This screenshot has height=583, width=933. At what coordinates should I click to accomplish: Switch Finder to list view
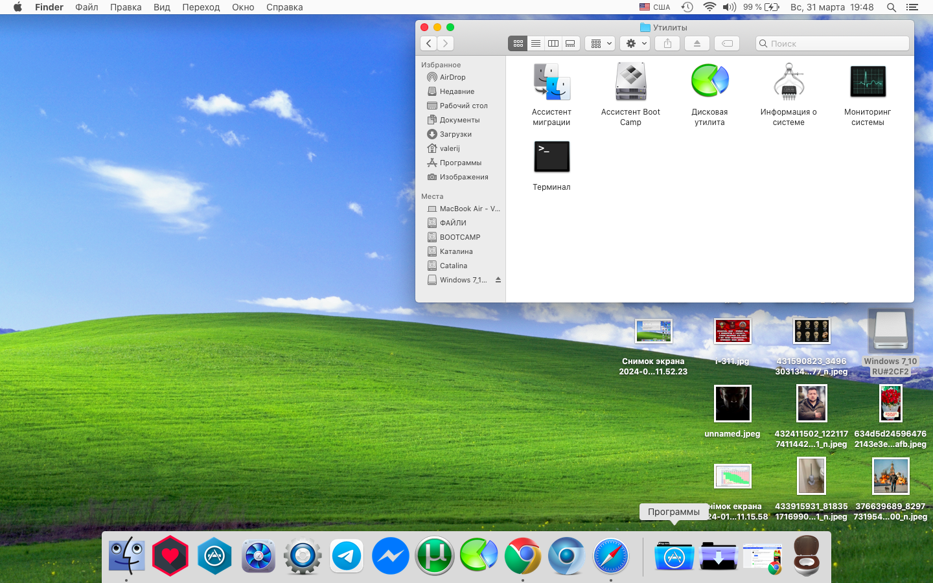tap(535, 43)
